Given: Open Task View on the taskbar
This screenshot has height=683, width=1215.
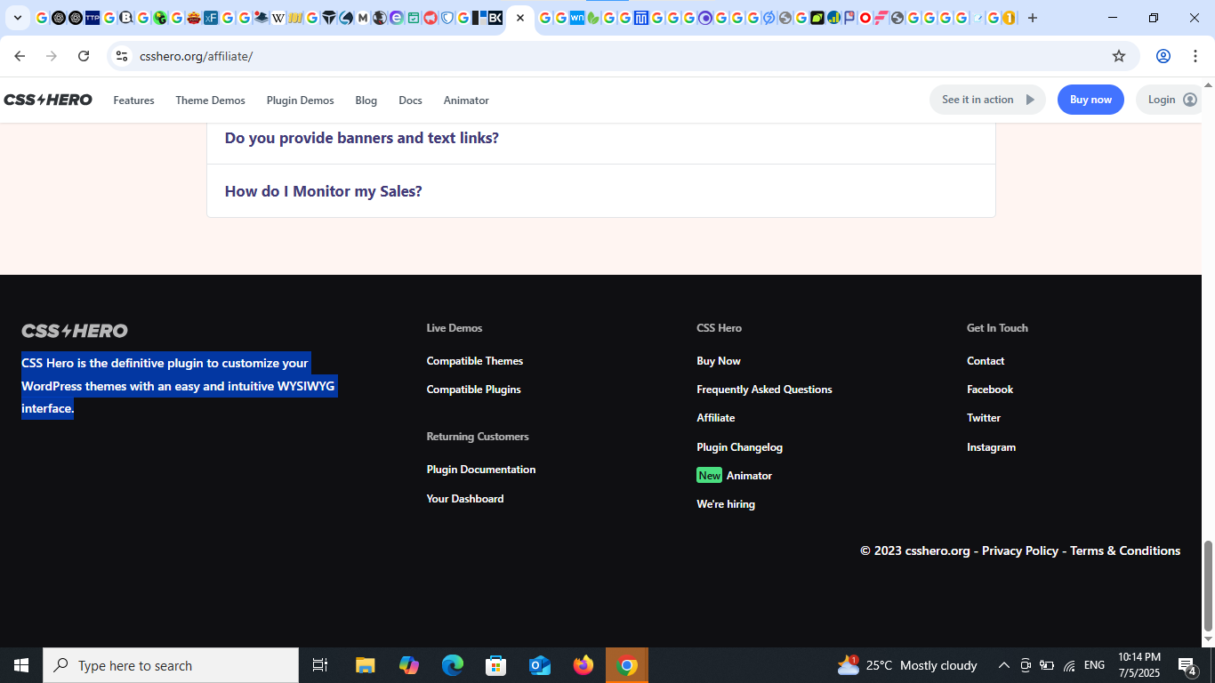Looking at the screenshot, I should [x=320, y=665].
